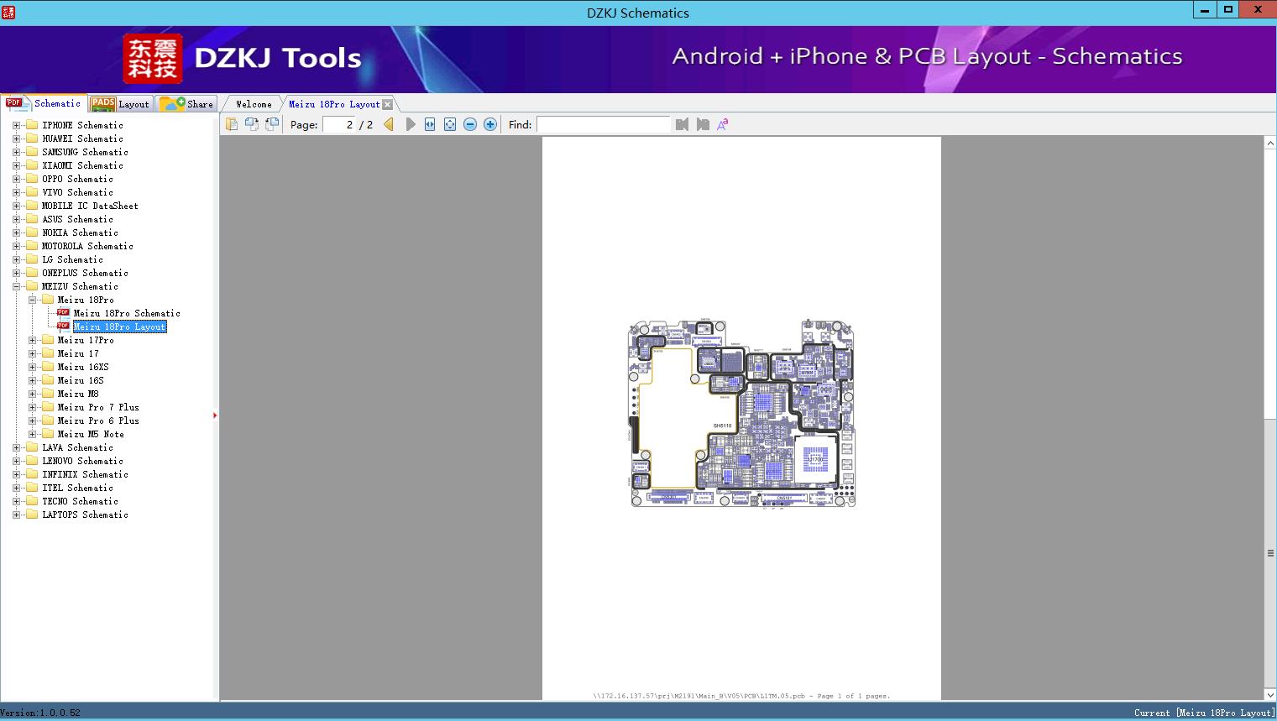Collapse the MEIZU Schematic folder
Screen dimensions: 1277x721
(x=16, y=286)
